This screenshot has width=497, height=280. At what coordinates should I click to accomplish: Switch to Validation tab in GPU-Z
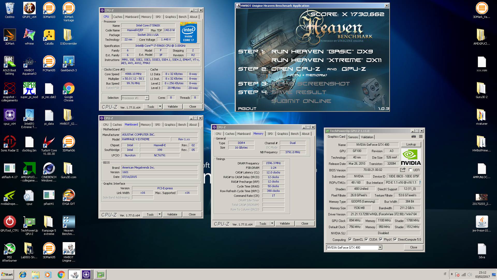[367, 137]
